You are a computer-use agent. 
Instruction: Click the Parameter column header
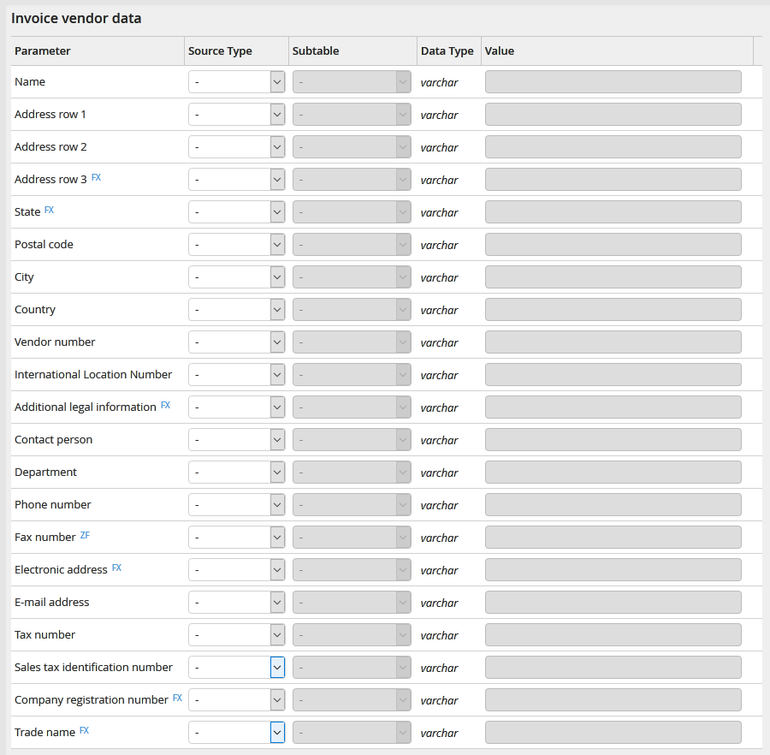coord(43,51)
